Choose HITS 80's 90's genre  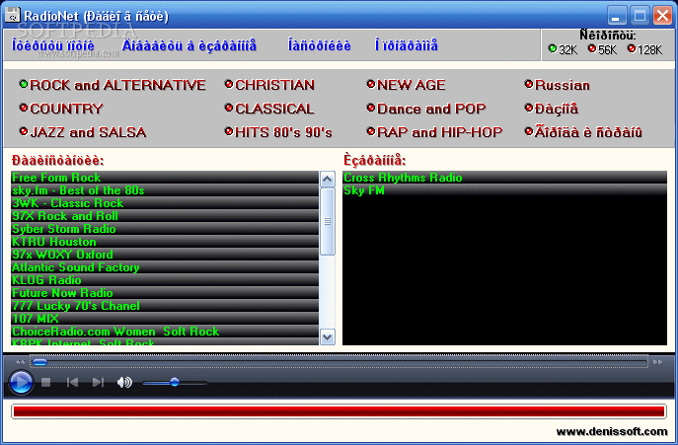(x=278, y=132)
